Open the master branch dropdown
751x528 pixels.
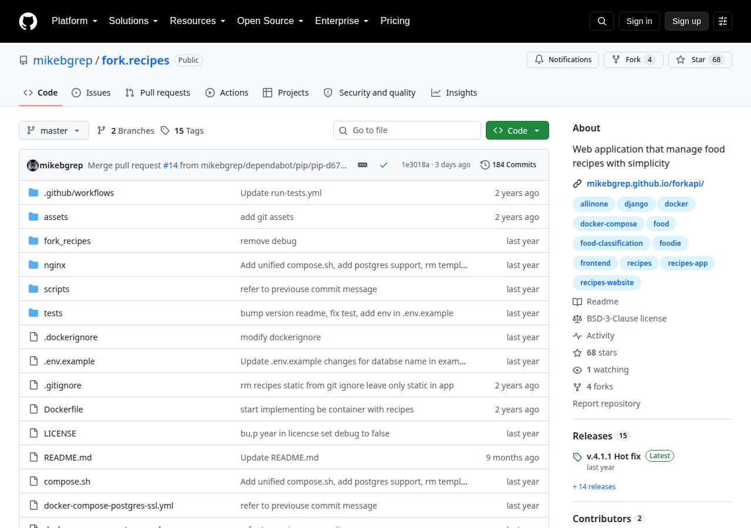(x=54, y=130)
